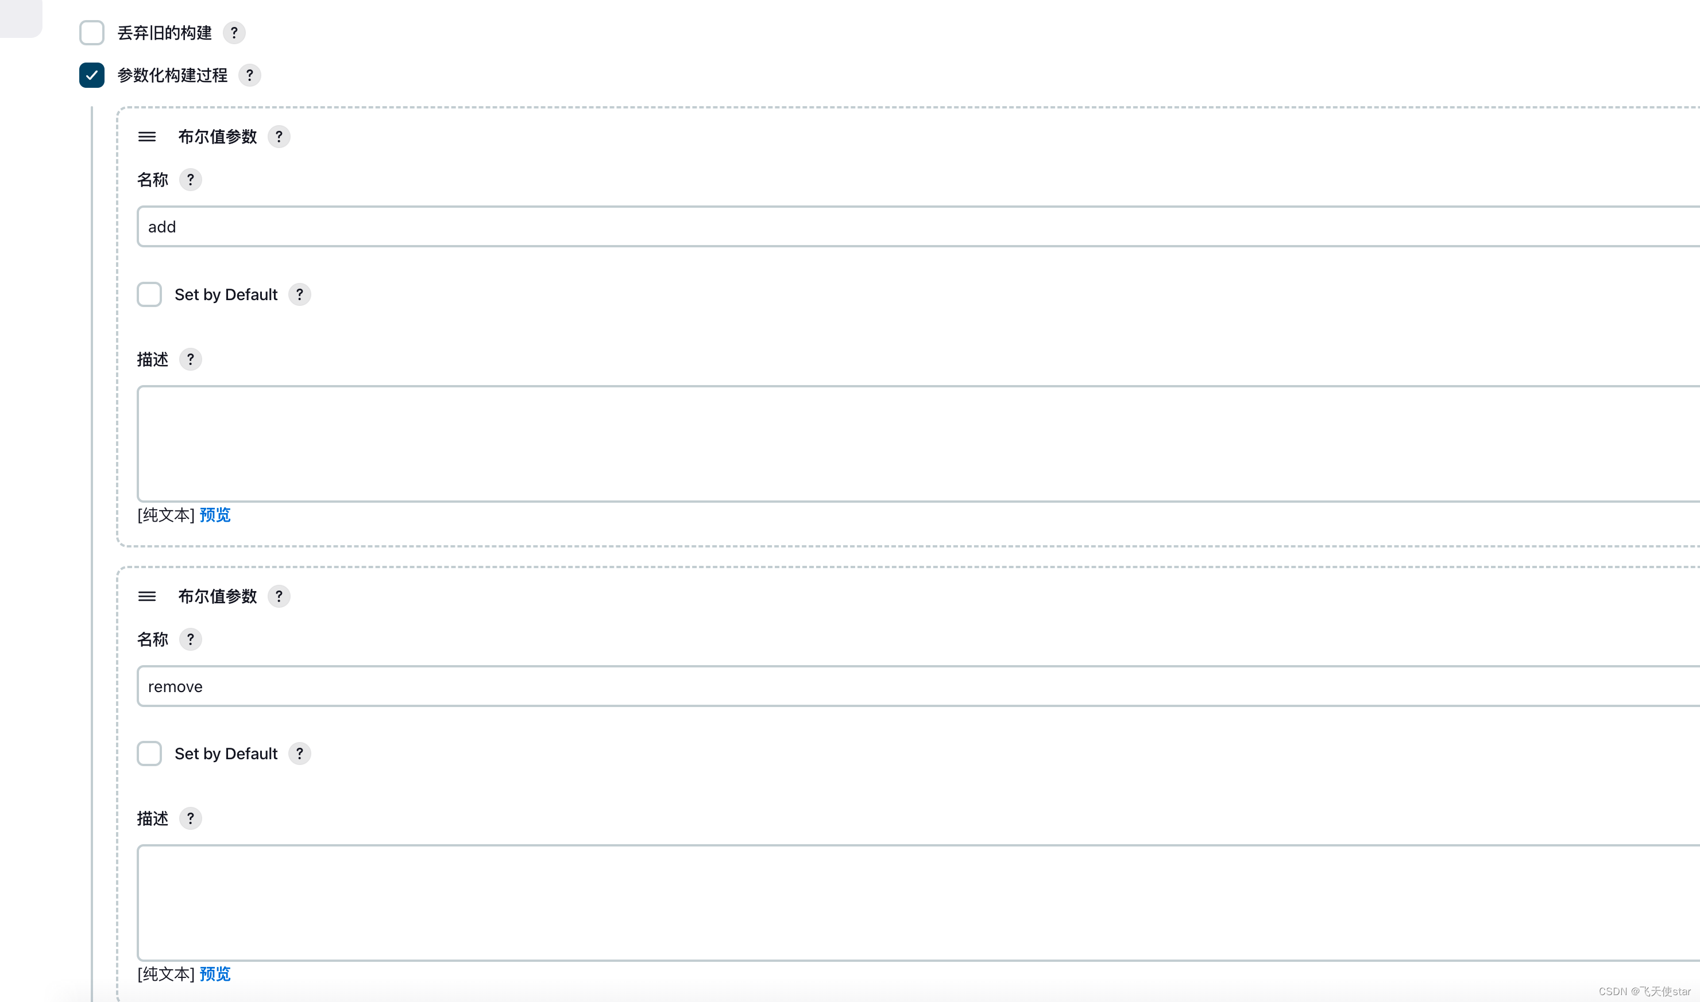Click the drag handle icon for first 布尔值参数
1700x1002 pixels.
pos(146,136)
